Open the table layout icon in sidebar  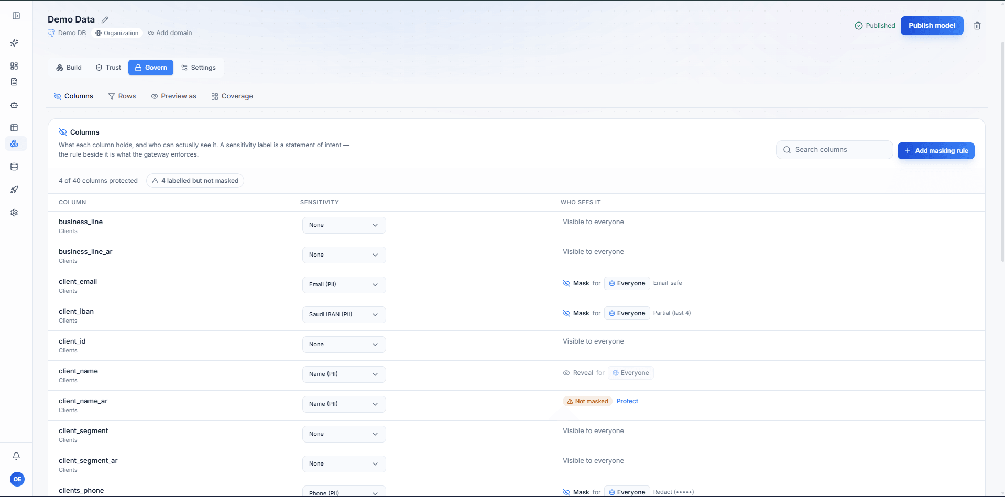[x=14, y=128]
